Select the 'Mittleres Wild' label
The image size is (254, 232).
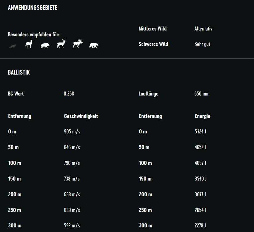click(x=153, y=29)
